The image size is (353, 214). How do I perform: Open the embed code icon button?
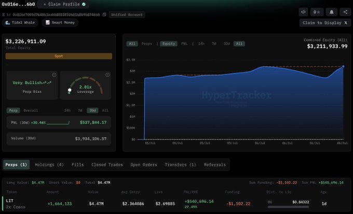pyautogui.click(x=303, y=12)
